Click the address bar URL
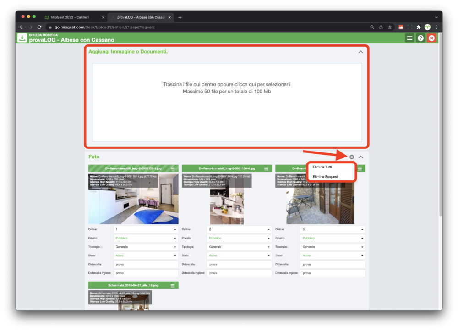 pos(105,27)
